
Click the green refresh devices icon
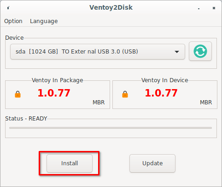click(x=200, y=51)
